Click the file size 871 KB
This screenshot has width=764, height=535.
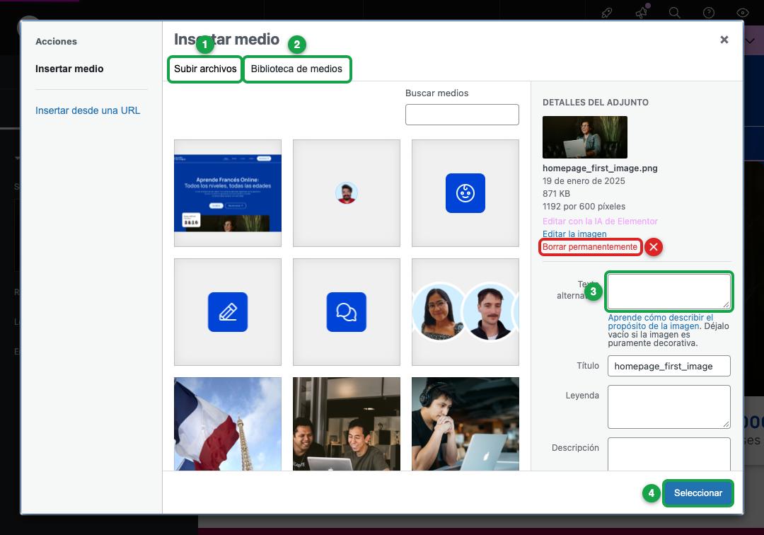pyautogui.click(x=556, y=193)
